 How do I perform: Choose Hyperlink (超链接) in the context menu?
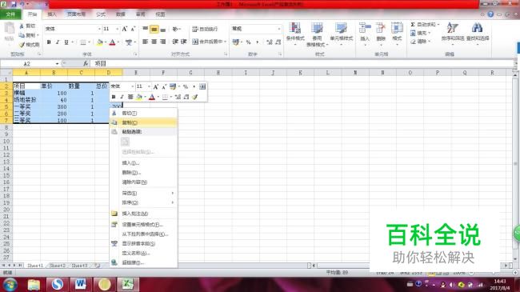[143, 262]
